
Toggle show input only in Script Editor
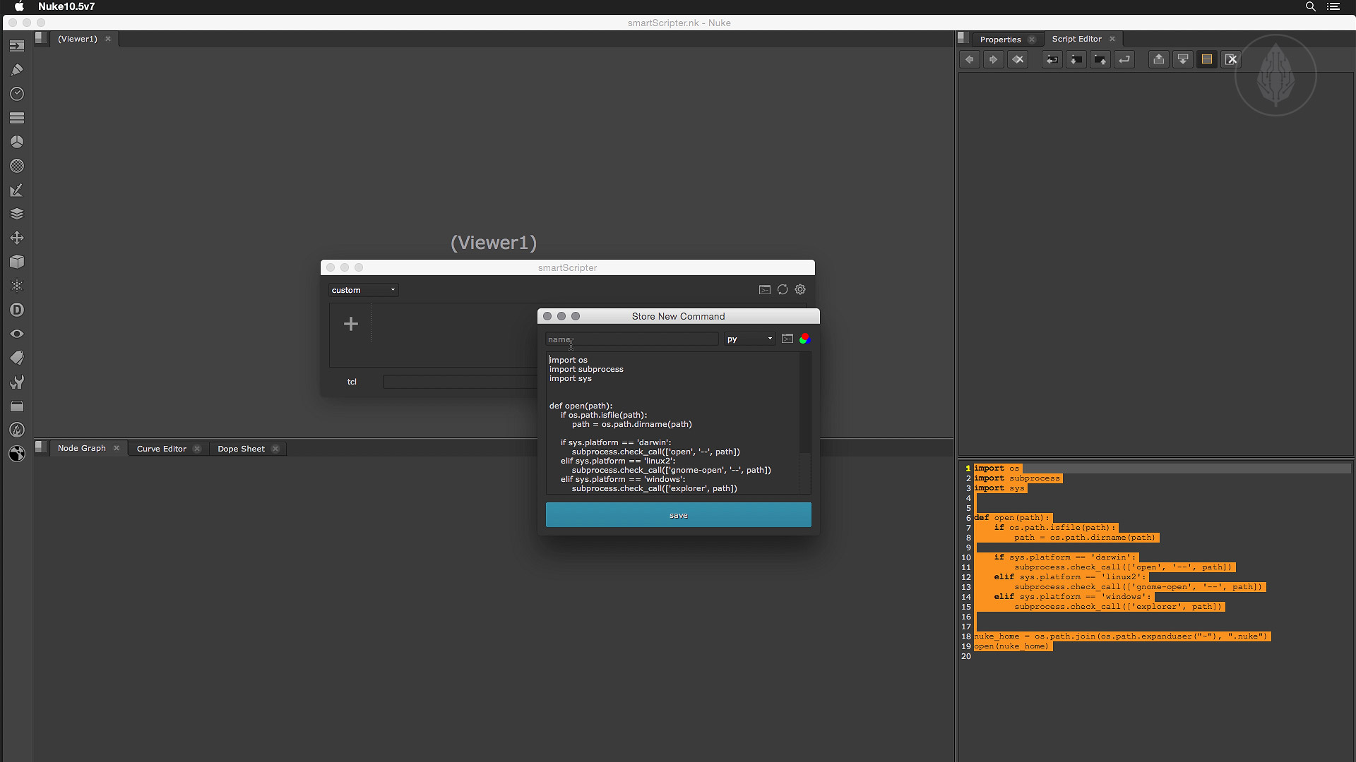click(x=1159, y=59)
